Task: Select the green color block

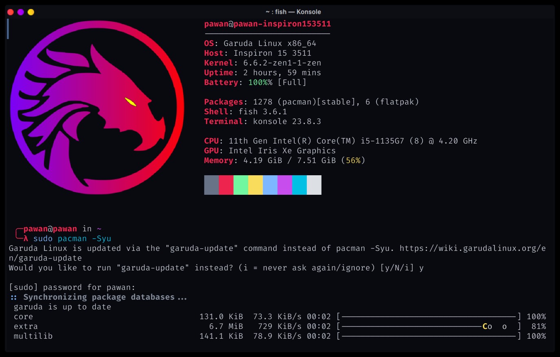Action: tap(241, 185)
